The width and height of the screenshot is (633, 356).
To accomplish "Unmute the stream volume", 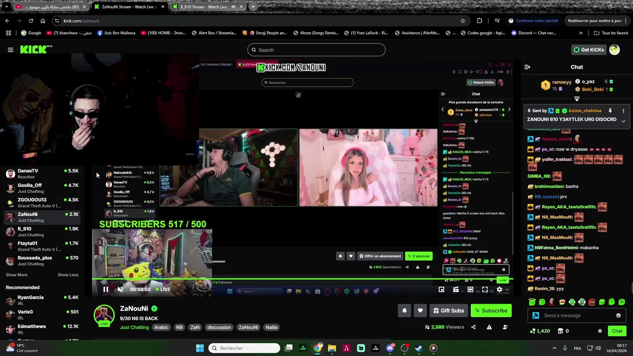I will (120, 289).
